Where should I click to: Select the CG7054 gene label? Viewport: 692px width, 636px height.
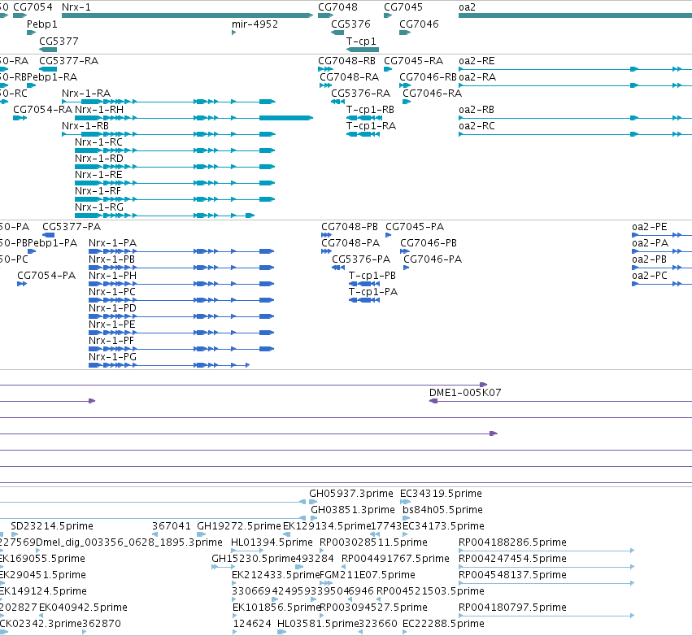[33, 7]
